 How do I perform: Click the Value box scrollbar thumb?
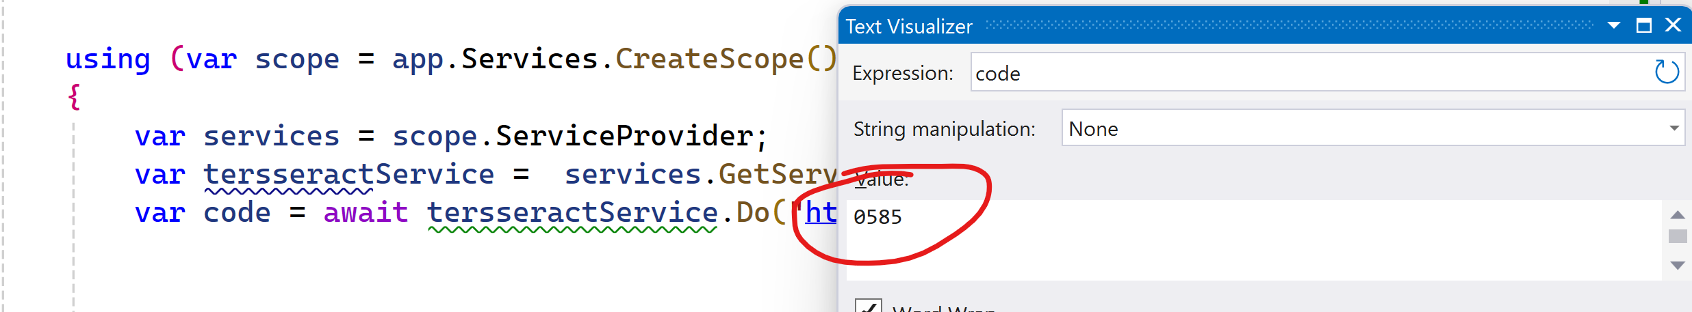[x=1677, y=236]
